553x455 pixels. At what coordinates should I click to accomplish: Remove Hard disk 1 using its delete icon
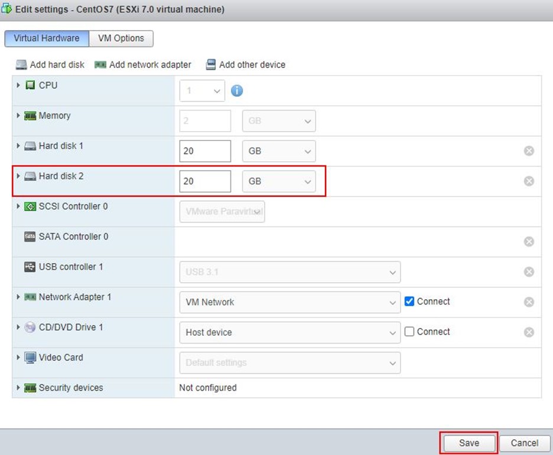[529, 150]
